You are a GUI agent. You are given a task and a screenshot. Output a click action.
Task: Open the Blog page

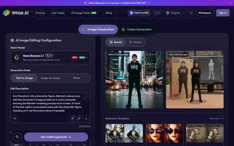pos(109,13)
